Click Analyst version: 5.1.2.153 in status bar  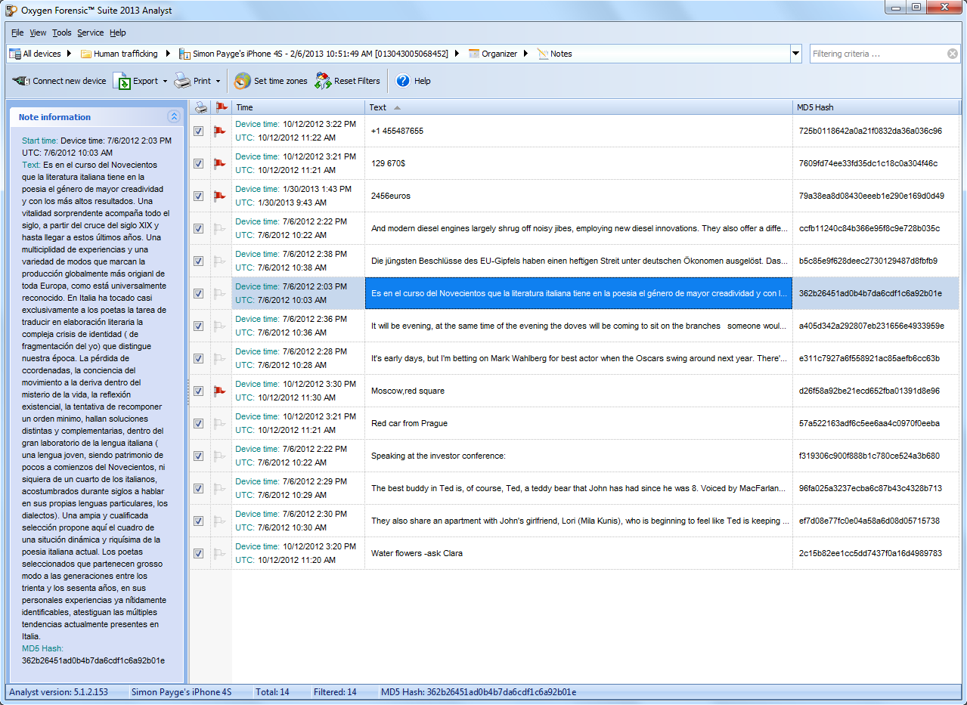click(58, 692)
